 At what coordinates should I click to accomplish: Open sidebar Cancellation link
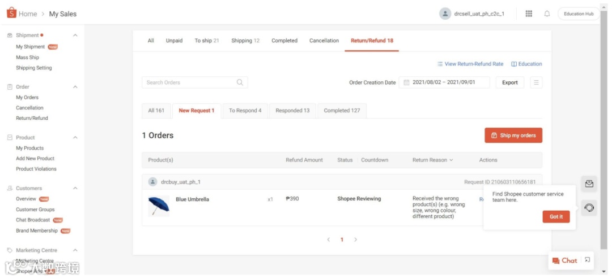[29, 108]
